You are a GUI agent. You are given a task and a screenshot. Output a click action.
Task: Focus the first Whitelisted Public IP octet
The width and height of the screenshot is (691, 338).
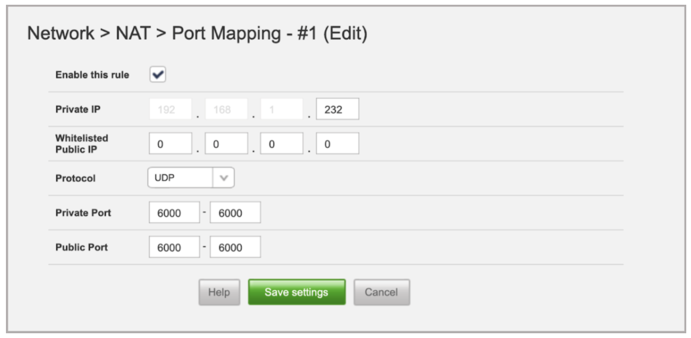170,144
